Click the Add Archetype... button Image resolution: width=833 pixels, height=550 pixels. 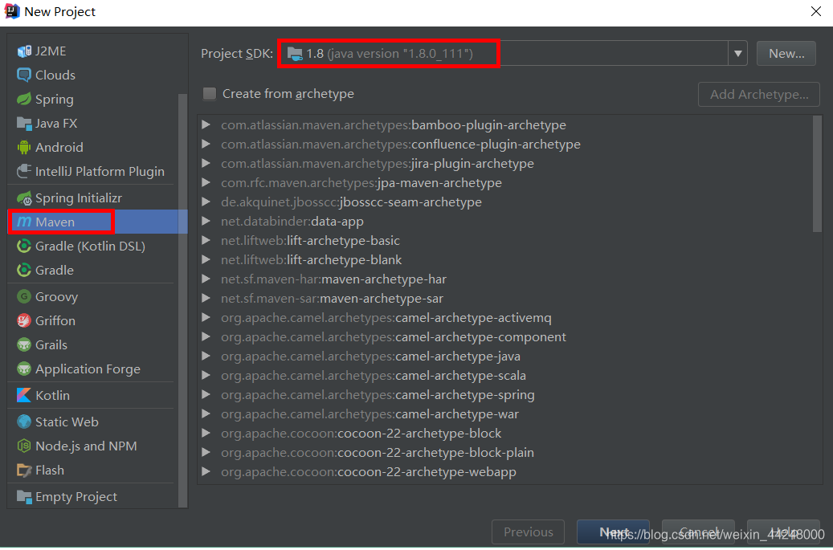point(759,95)
